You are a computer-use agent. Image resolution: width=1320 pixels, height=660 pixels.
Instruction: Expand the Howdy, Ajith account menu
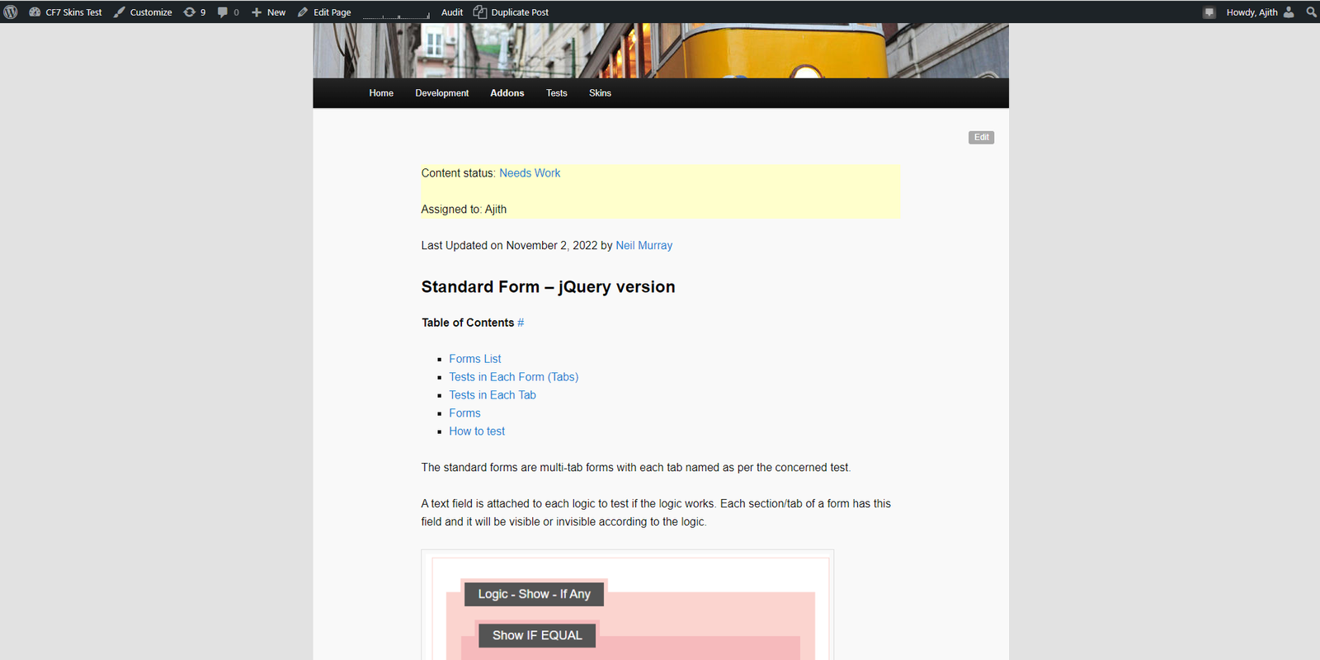coord(1252,12)
